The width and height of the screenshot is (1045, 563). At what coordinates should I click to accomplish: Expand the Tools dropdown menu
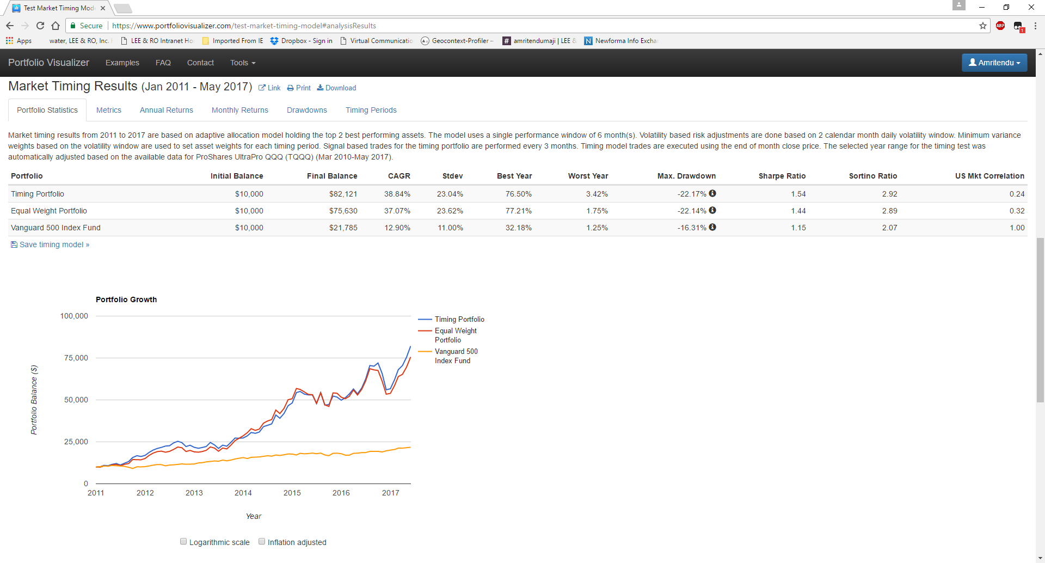click(x=242, y=63)
